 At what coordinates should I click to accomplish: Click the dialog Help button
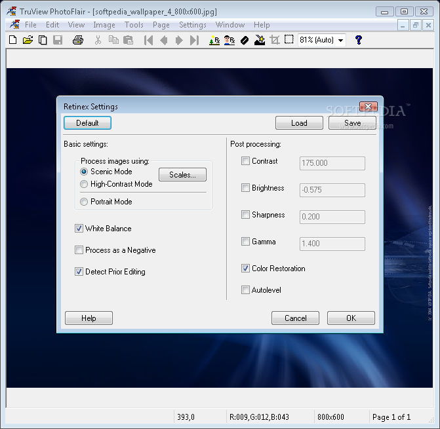(89, 318)
